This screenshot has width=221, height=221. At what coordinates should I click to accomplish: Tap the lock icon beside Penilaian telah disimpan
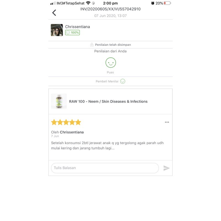92,45
